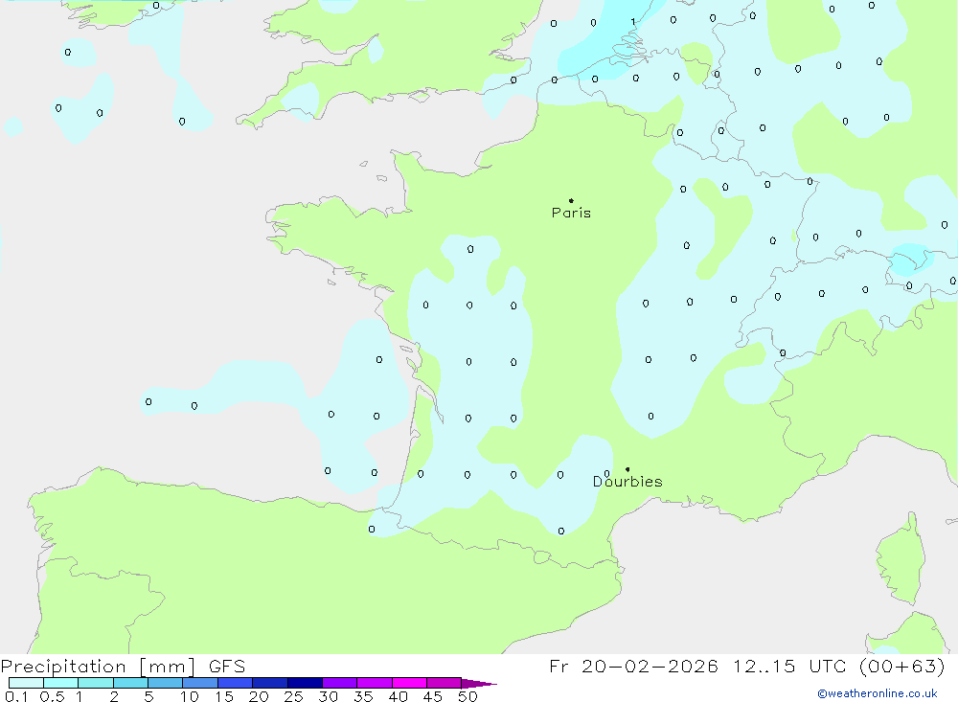Pick the legend swatch between 35 and 40
This screenshot has width=958, height=702.
pyautogui.click(x=375, y=683)
